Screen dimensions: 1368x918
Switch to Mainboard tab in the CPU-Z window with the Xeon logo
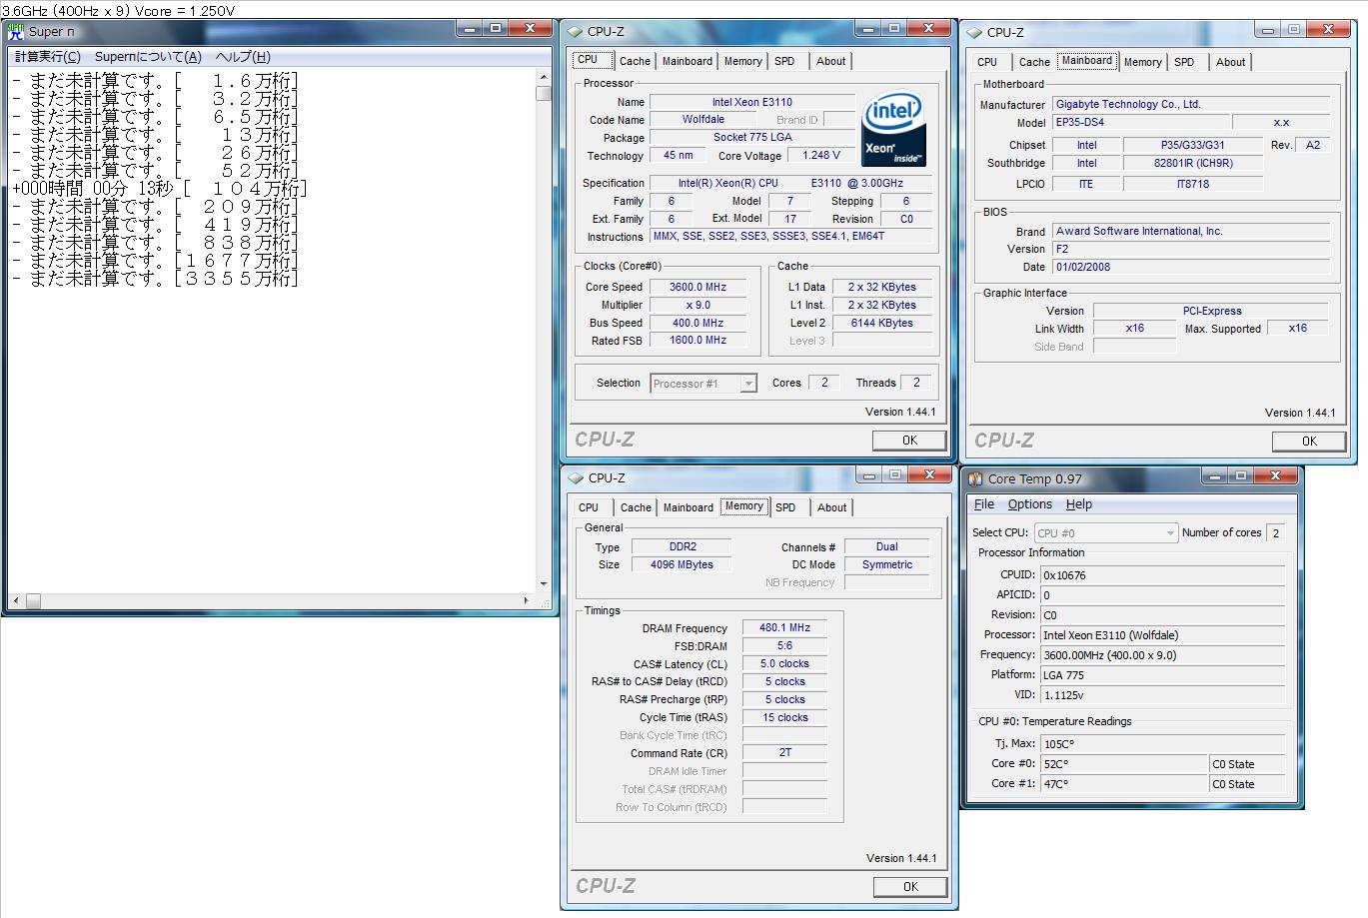pyautogui.click(x=687, y=61)
